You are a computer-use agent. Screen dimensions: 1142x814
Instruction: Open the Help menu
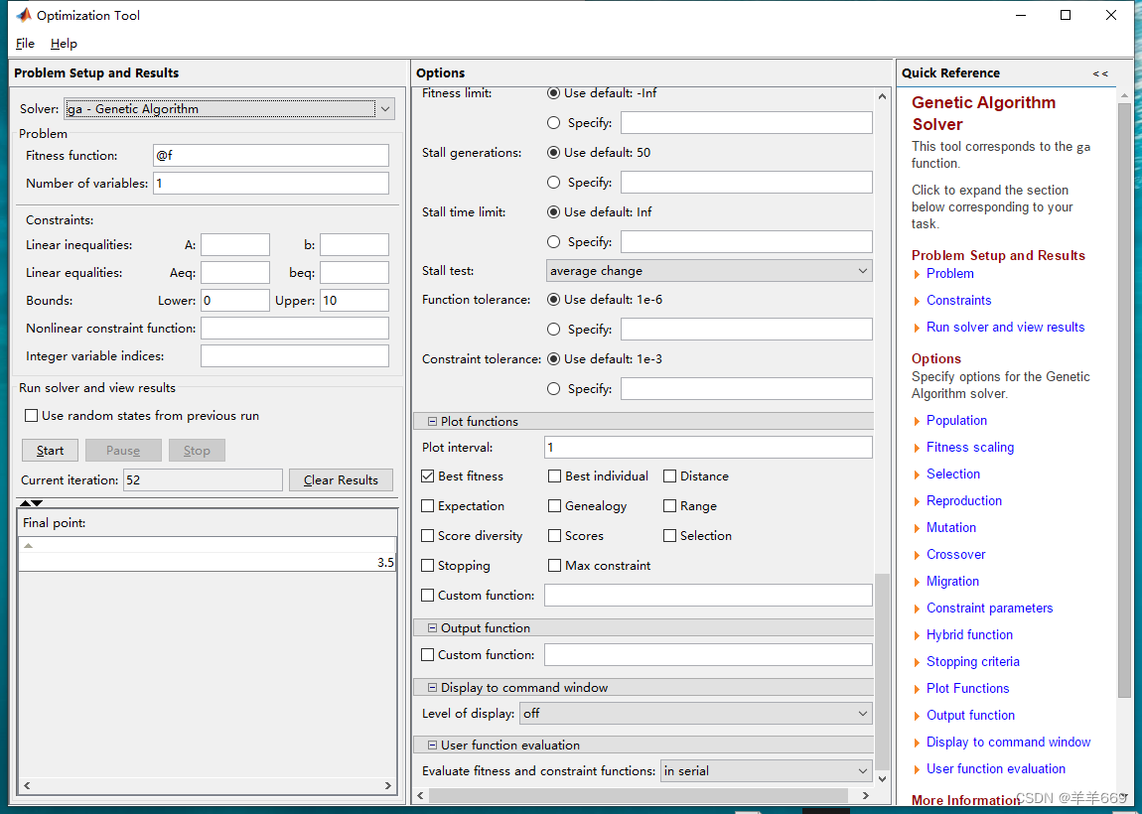[x=64, y=44]
